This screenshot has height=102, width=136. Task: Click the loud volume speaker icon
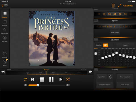pyautogui.click(x=68, y=85)
